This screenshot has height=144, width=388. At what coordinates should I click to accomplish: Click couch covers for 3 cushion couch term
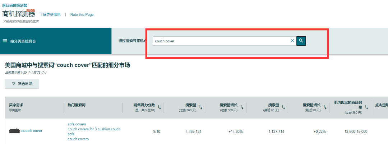point(94,129)
